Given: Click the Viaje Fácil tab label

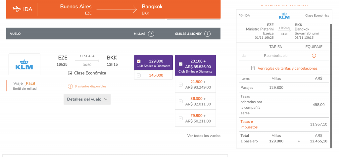Looking at the screenshot, I should coord(24,83).
